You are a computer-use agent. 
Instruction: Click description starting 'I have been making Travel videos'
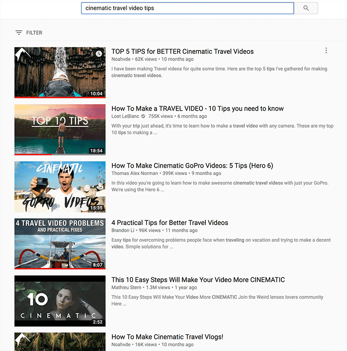click(x=219, y=72)
